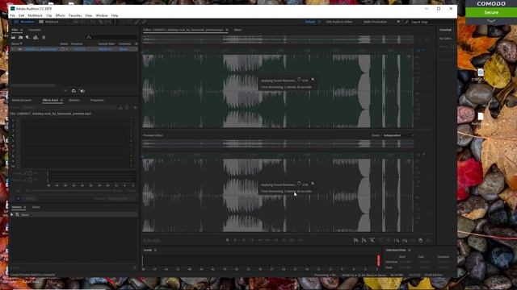Viewport: 517px width, 290px height.
Task: Toggle the Loop Playback transport button
Action: (292, 240)
